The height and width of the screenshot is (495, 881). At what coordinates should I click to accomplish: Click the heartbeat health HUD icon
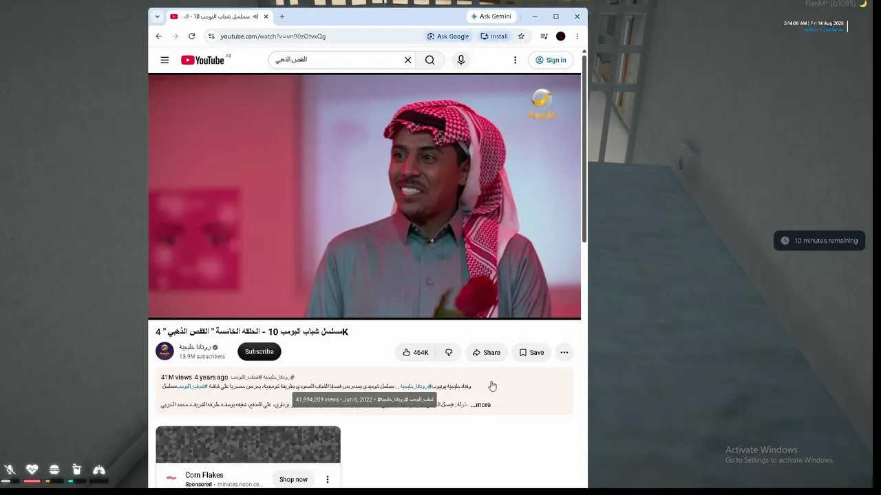pos(32,470)
